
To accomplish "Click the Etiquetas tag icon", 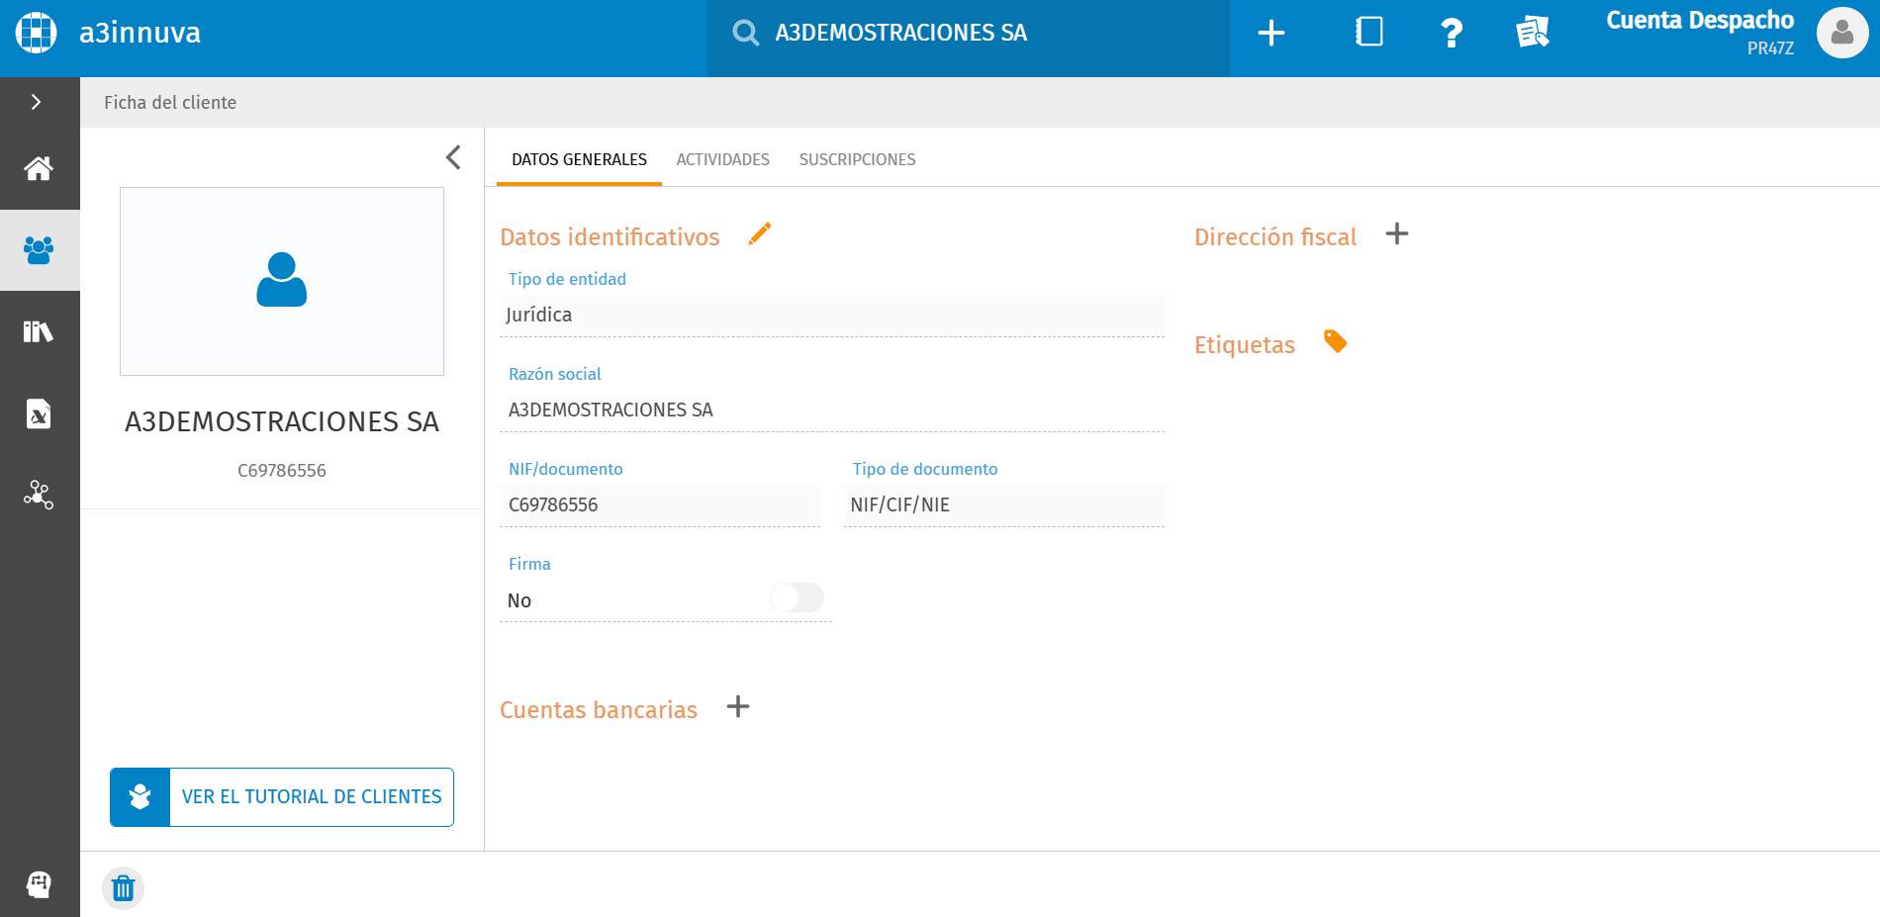I will pyautogui.click(x=1336, y=341).
